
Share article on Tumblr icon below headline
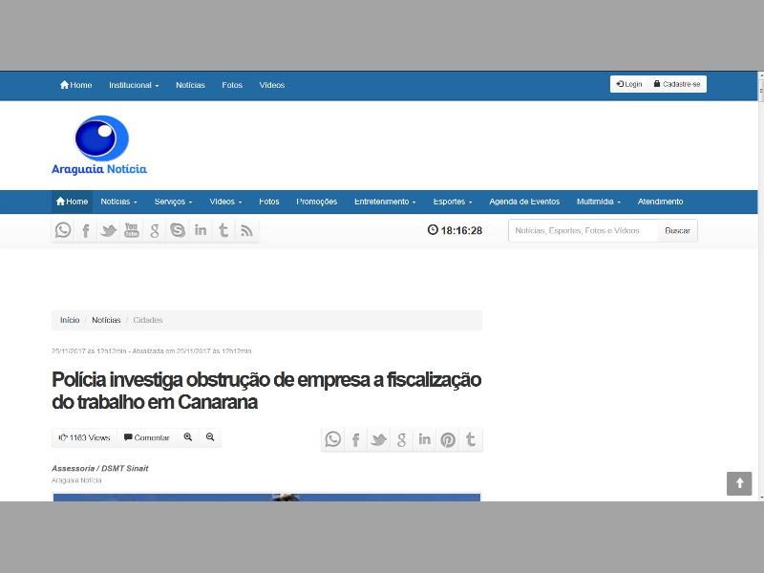pos(471,439)
